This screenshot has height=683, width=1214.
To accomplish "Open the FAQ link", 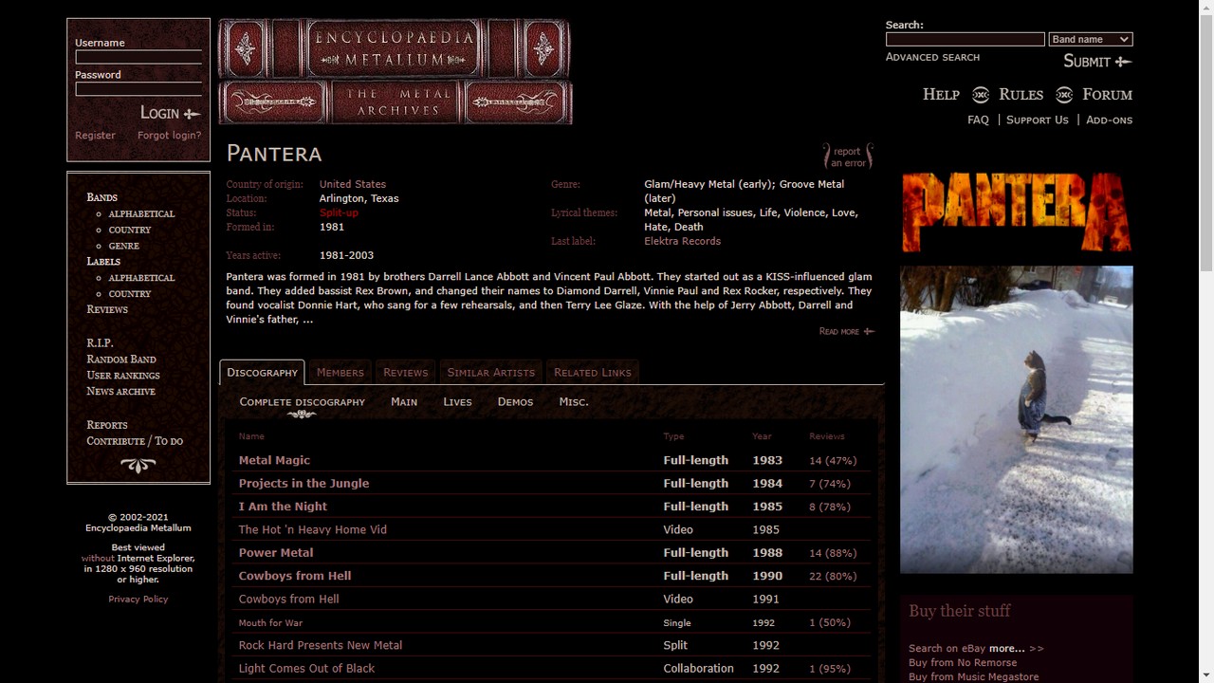I will (x=978, y=120).
